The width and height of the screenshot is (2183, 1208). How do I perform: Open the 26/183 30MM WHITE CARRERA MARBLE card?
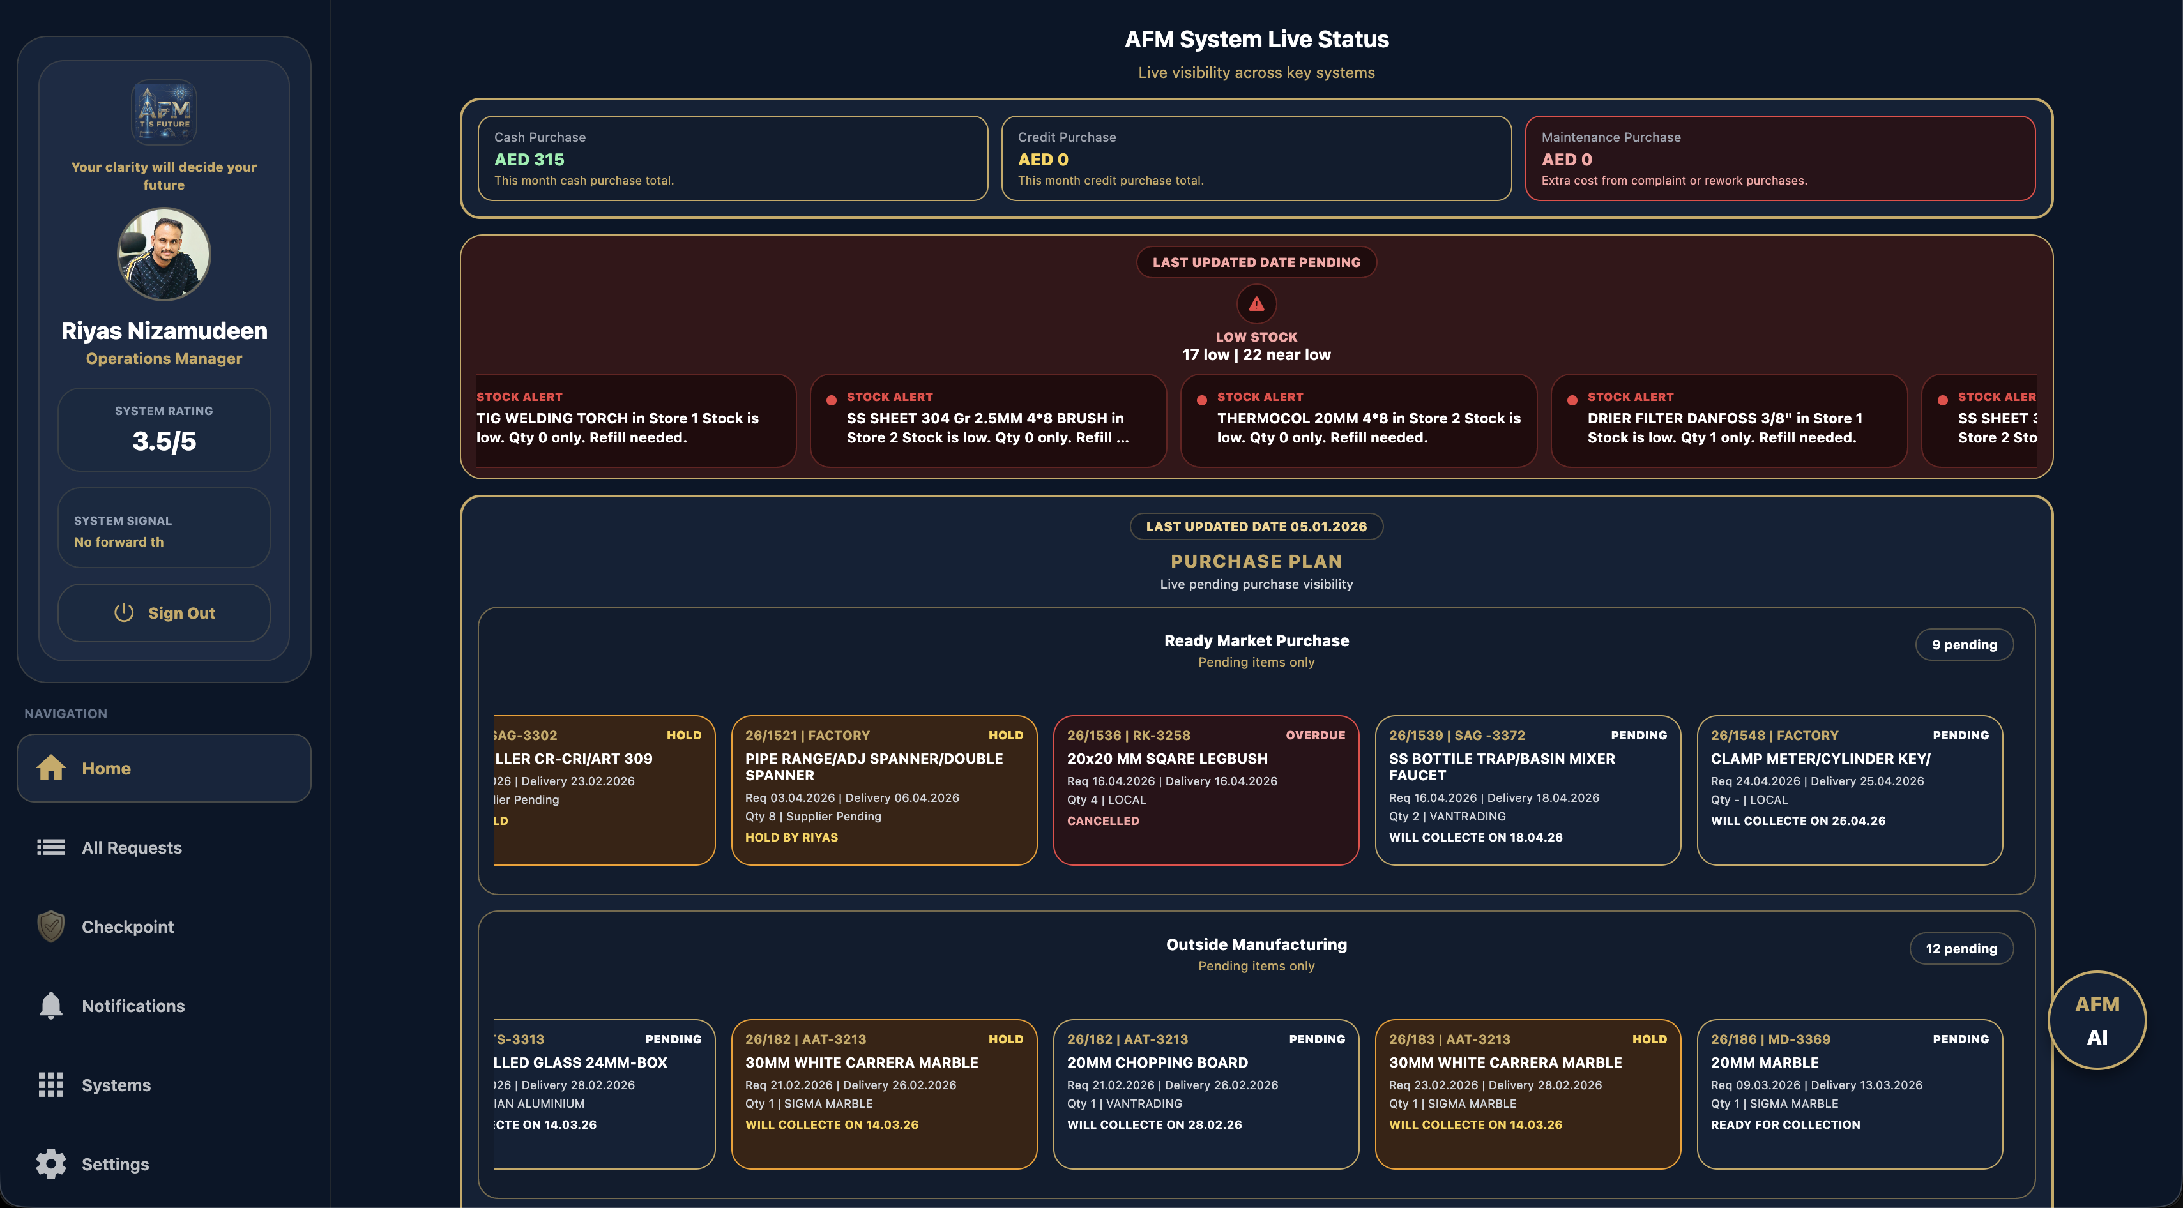(x=1527, y=1094)
